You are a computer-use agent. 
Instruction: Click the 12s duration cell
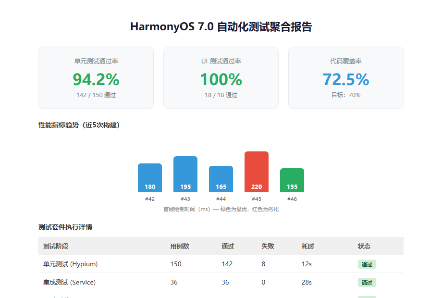(307, 264)
